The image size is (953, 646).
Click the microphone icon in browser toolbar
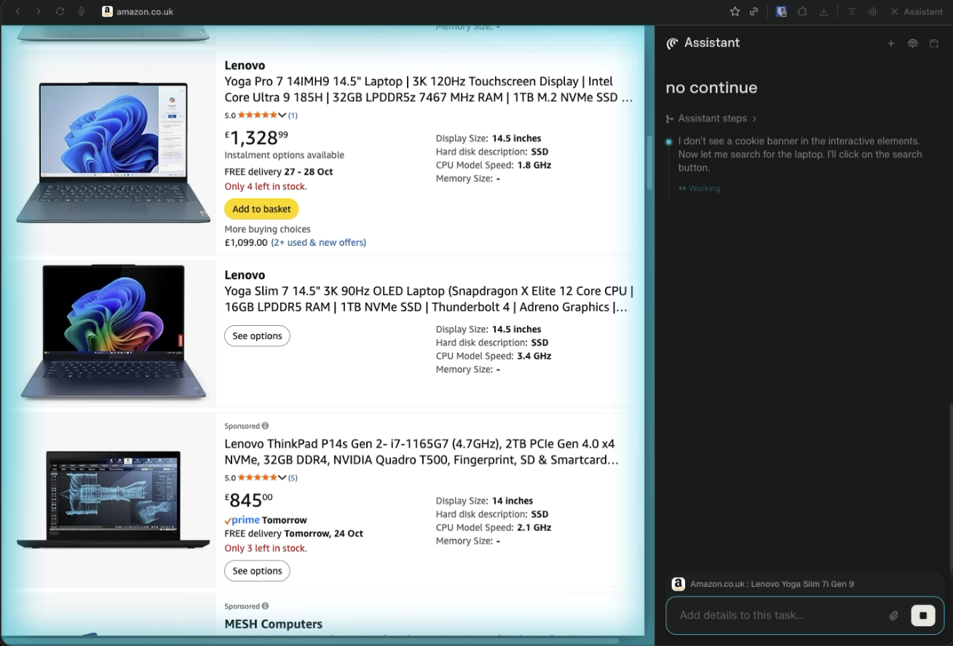click(82, 12)
